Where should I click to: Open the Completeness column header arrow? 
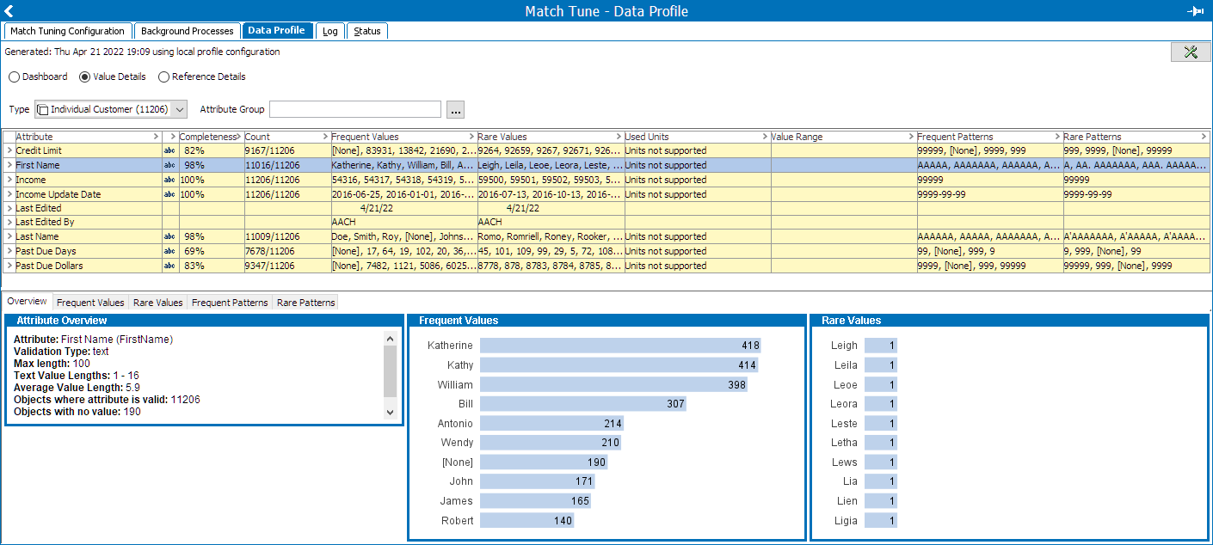click(239, 137)
